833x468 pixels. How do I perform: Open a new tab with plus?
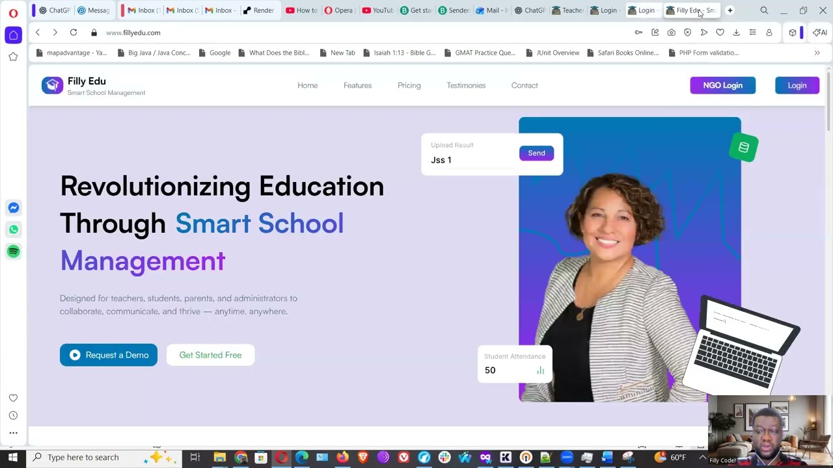click(730, 10)
